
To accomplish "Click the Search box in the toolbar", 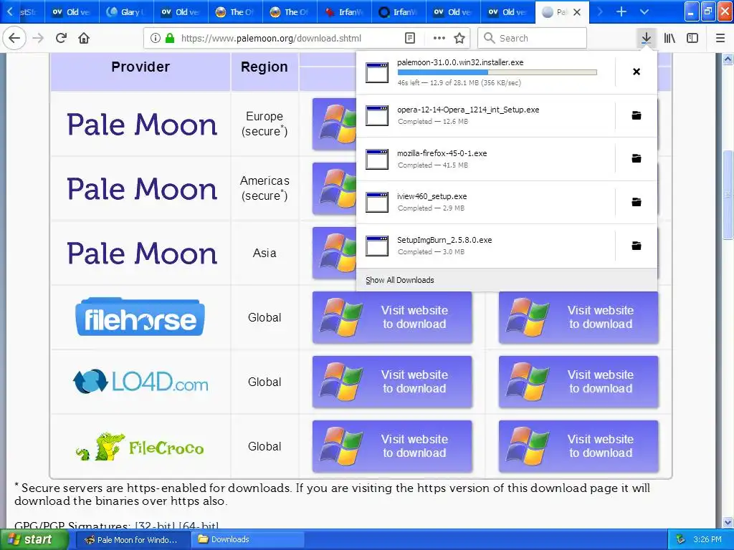I will tap(533, 38).
